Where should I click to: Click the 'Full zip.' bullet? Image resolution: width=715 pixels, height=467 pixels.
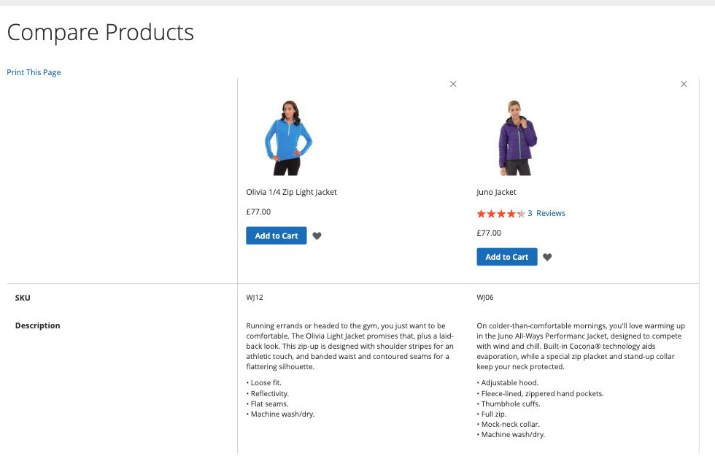click(x=492, y=414)
